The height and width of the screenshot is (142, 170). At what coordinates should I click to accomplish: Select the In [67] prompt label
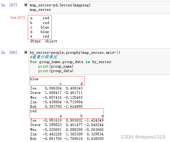[x=10, y=5]
